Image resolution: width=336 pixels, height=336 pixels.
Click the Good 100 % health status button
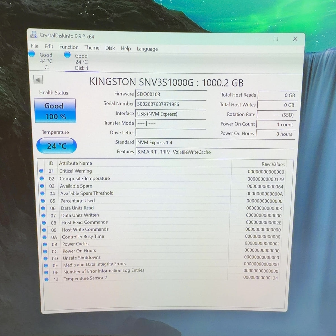tap(55, 111)
